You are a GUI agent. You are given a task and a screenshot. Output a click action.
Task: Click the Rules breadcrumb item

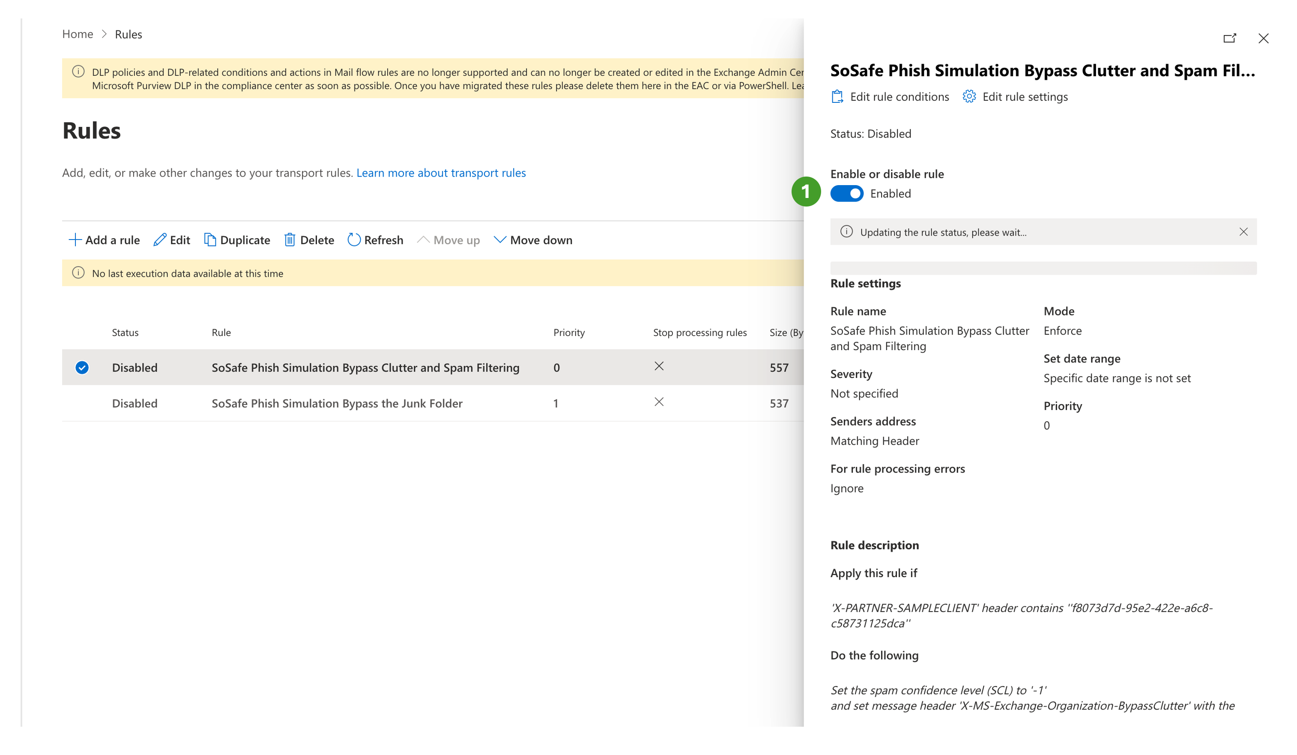128,35
